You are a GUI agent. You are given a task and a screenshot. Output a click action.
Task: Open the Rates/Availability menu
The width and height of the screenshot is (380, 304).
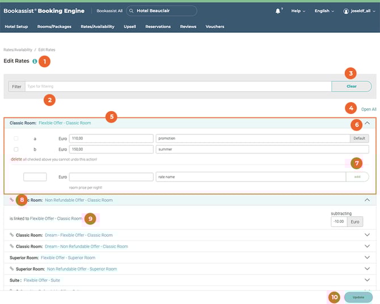coord(97,27)
